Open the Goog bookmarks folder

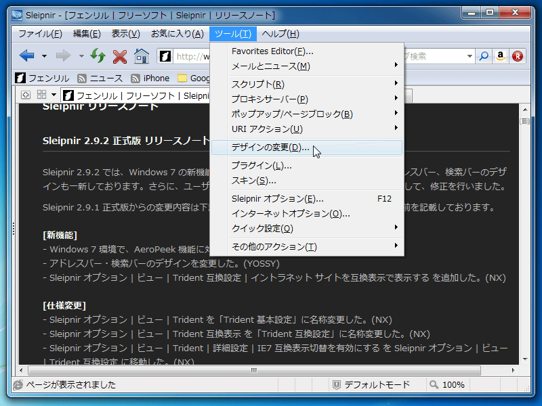193,78
